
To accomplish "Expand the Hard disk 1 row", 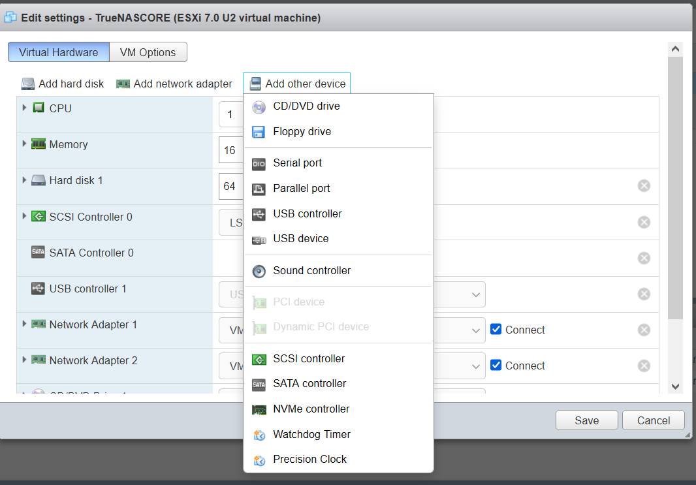I will 24,180.
